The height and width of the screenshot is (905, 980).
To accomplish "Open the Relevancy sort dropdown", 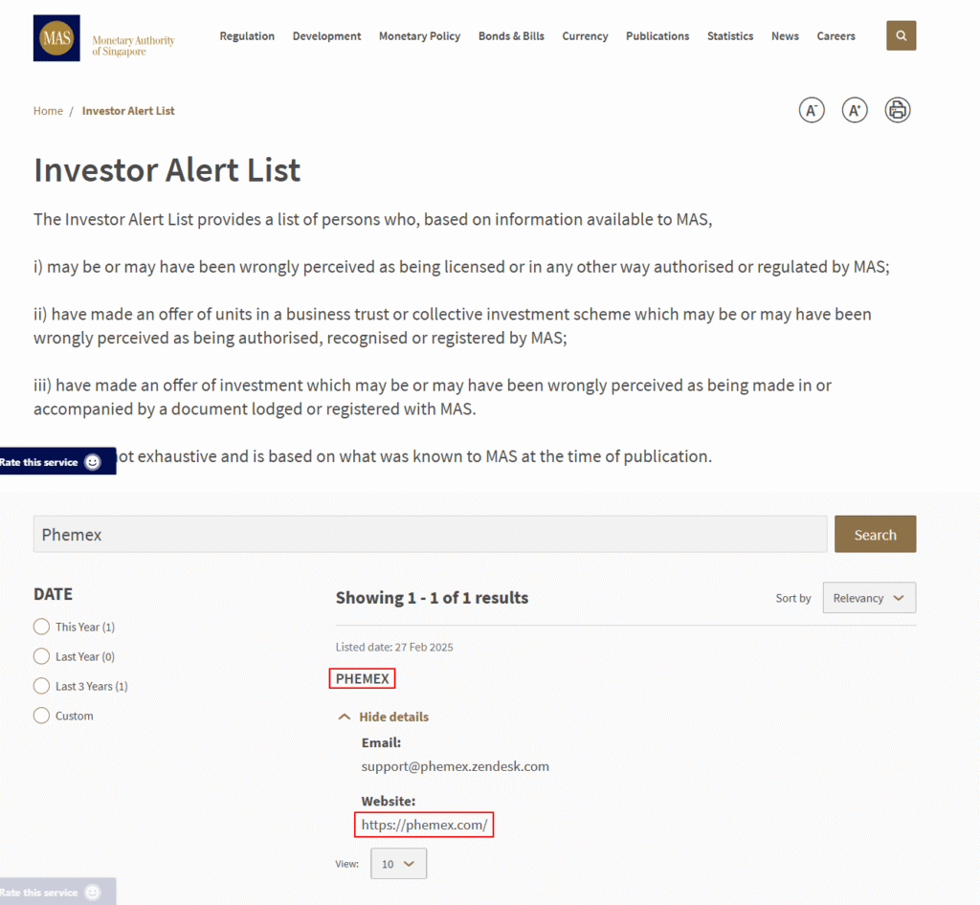I will 868,597.
